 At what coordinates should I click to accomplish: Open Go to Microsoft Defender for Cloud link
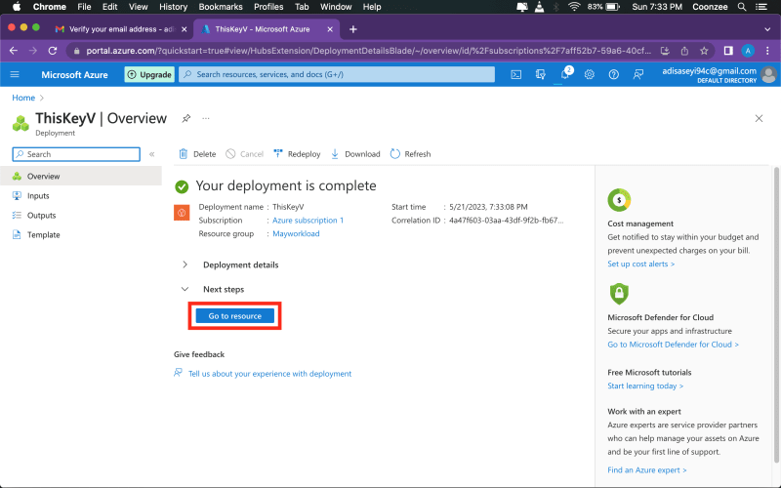pyautogui.click(x=673, y=345)
